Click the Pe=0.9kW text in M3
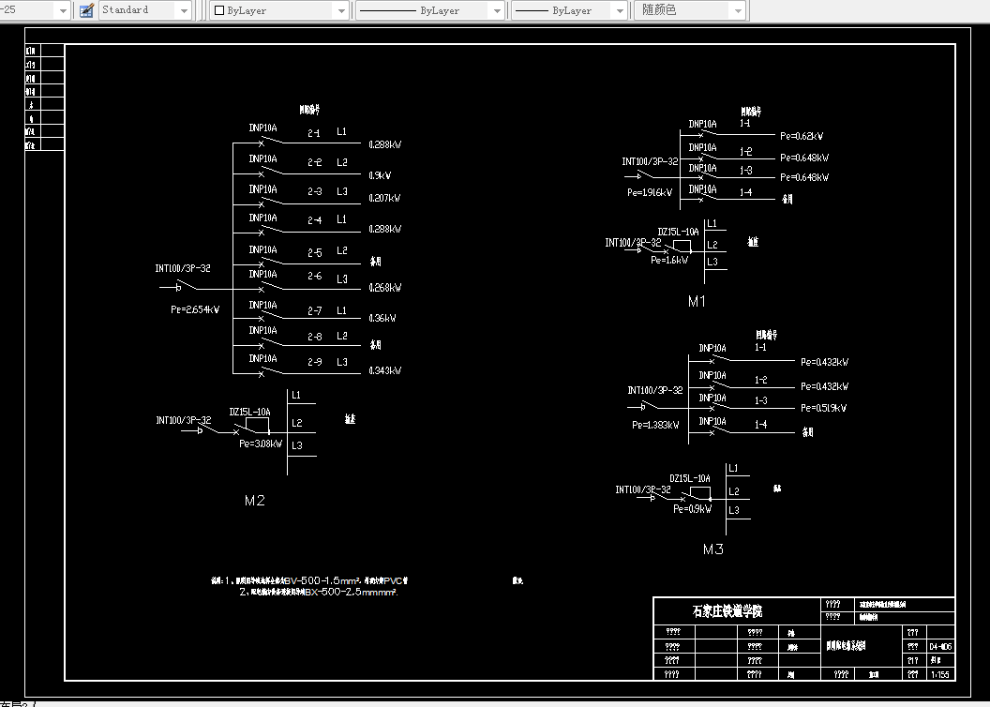The width and height of the screenshot is (990, 707). (x=692, y=509)
